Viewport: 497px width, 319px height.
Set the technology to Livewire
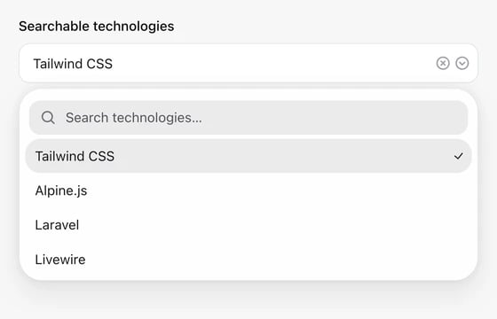click(x=248, y=260)
